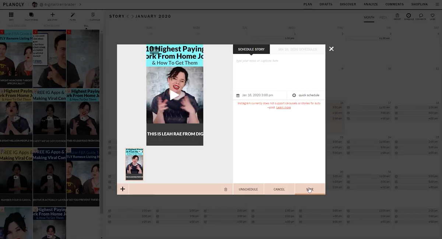
Task: Open the Plan menu
Action: click(x=308, y=4)
